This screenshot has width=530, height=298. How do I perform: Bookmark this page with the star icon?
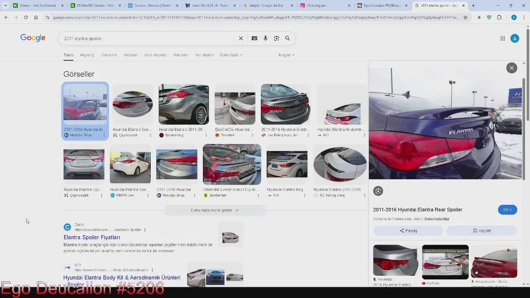(x=465, y=17)
